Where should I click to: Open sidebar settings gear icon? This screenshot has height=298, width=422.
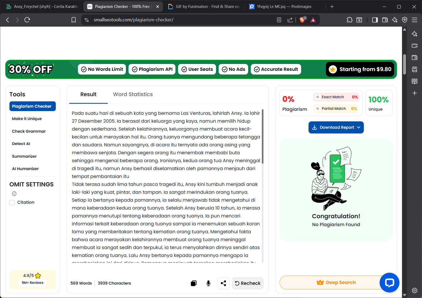pyautogui.click(x=415, y=290)
